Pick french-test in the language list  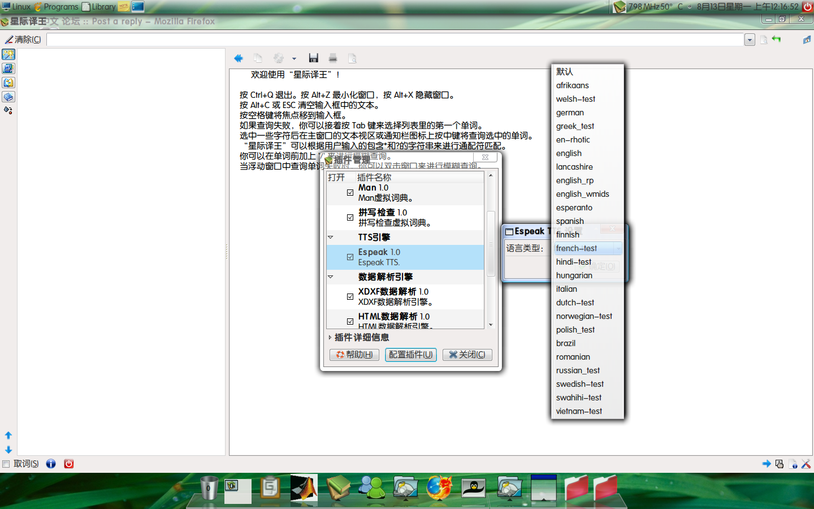coord(587,248)
